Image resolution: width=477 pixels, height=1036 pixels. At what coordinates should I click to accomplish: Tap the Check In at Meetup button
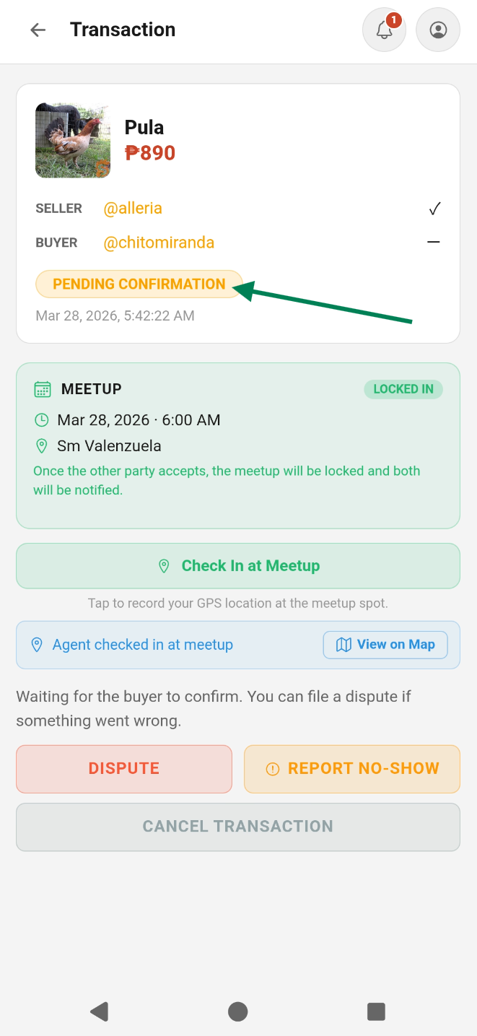pyautogui.click(x=238, y=566)
